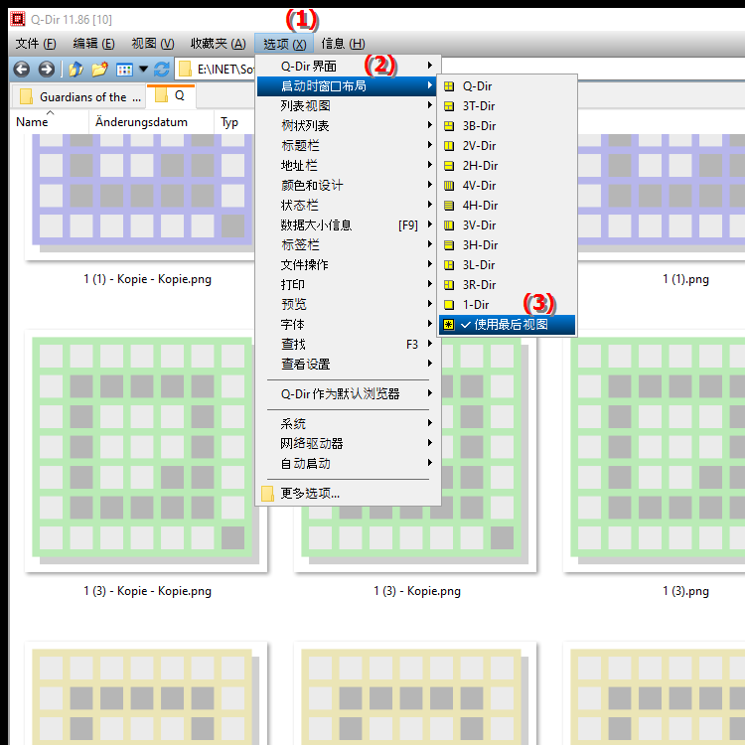Image resolution: width=745 pixels, height=745 pixels.
Task: Open Q-Dir 作为默认浏览器 submenu
Action: click(x=349, y=394)
